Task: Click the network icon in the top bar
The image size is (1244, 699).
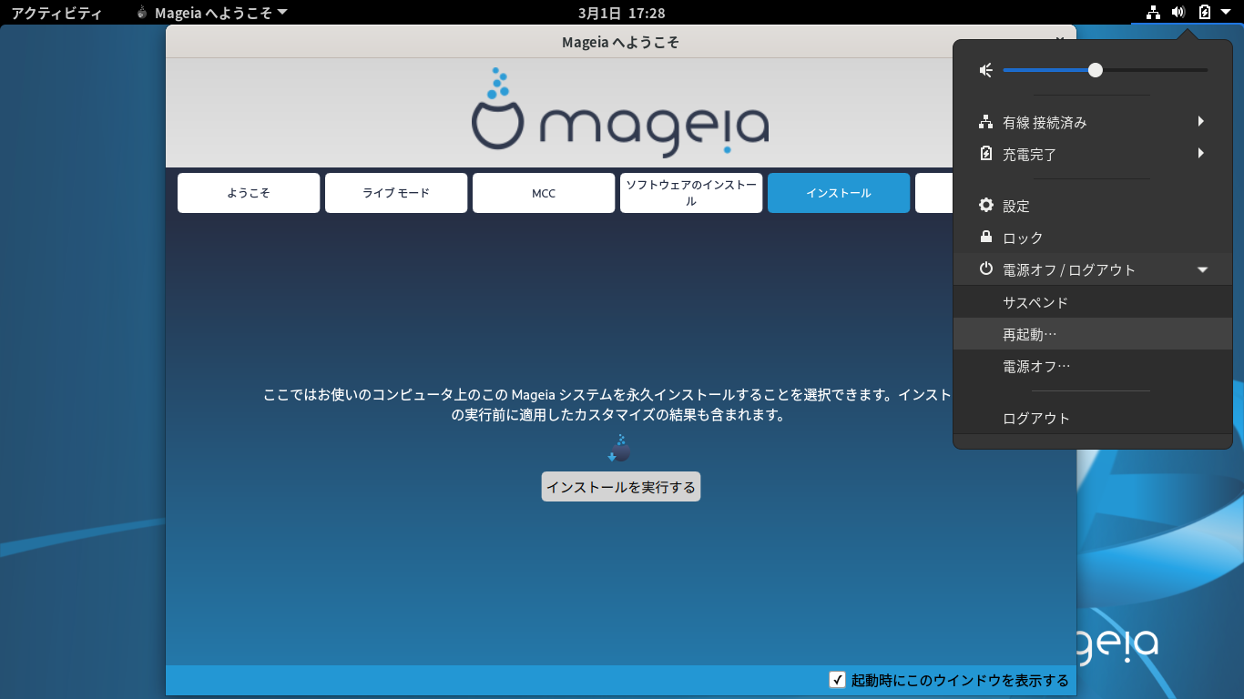Action: [x=1153, y=12]
